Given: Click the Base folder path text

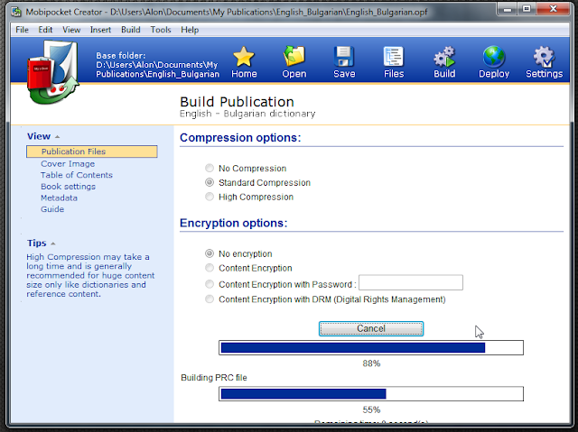Looking at the screenshot, I should 157,65.
